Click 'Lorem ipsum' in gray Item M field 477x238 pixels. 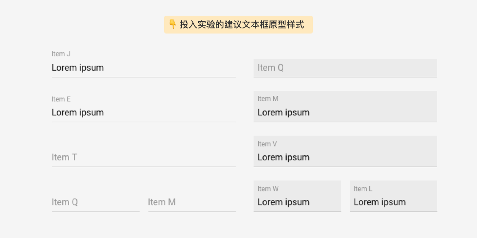(283, 112)
